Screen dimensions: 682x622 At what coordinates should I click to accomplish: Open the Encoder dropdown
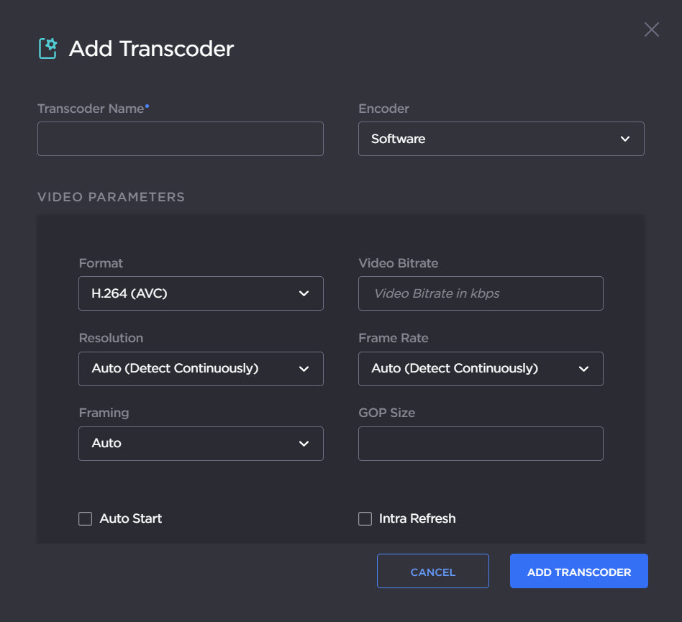coord(501,139)
